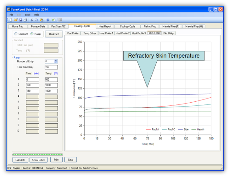230x177 pixels.
Task: Click the Ramp Total Time field showing 150
Action: tap(51, 67)
